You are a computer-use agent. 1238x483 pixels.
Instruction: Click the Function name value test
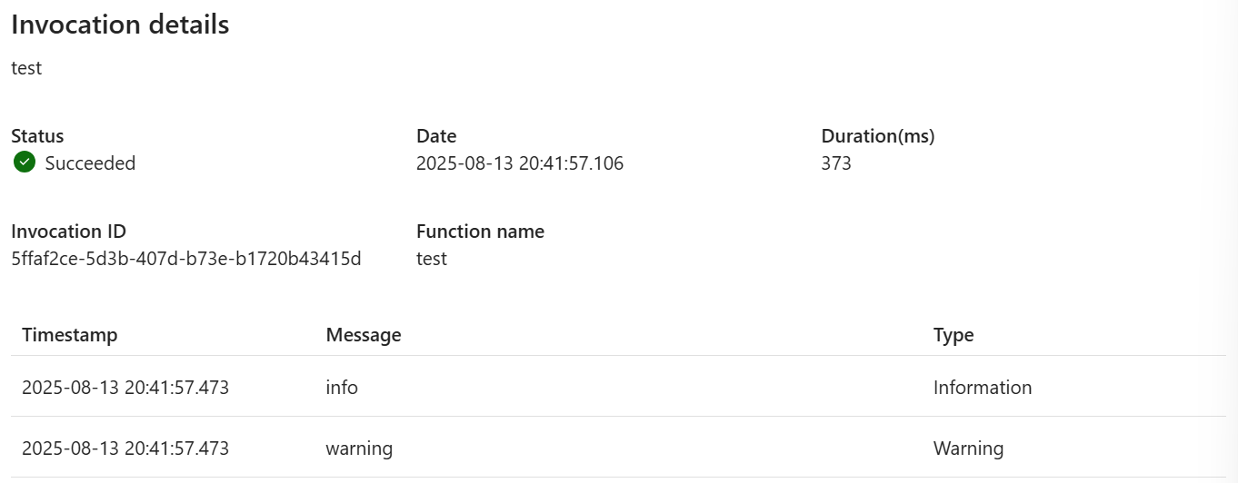click(x=432, y=259)
